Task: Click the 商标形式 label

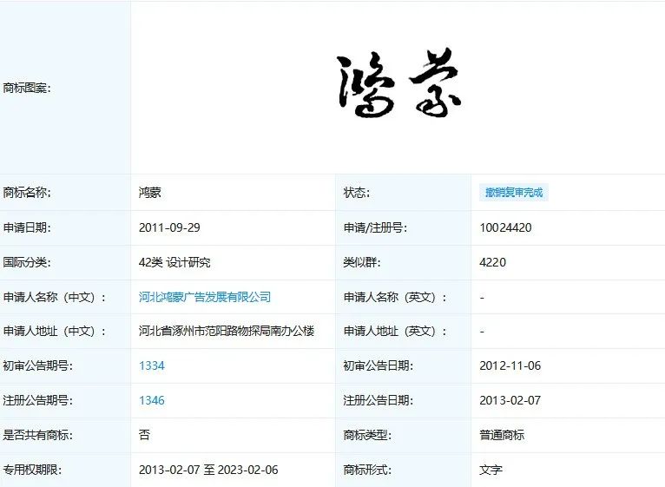Action: click(367, 470)
